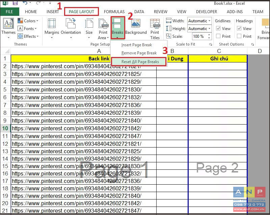270x215 pixels.
Task: Increase the Scale percentage spinner up
Action: point(209,35)
